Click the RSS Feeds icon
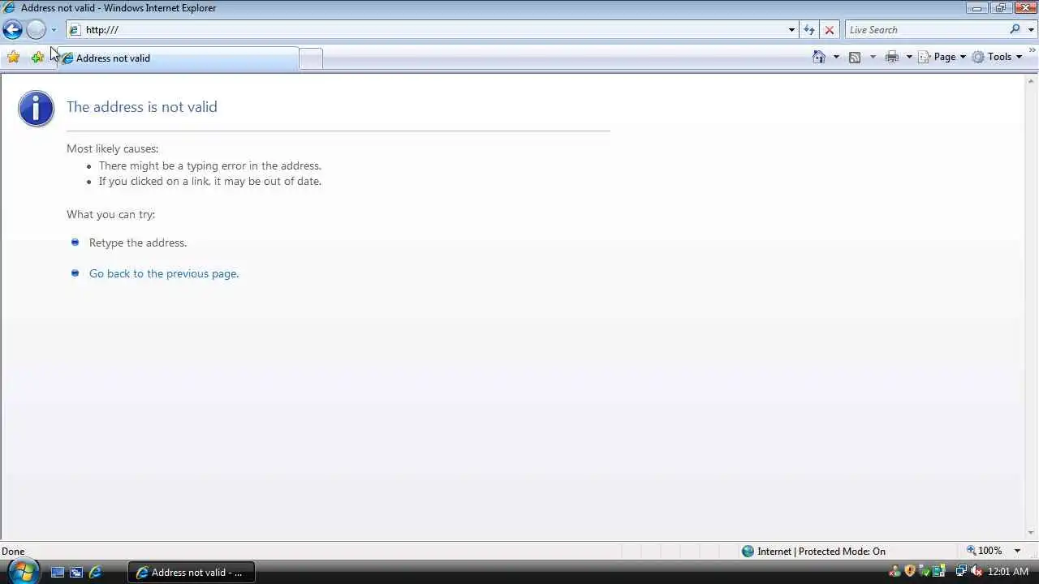The image size is (1039, 584). tap(855, 57)
